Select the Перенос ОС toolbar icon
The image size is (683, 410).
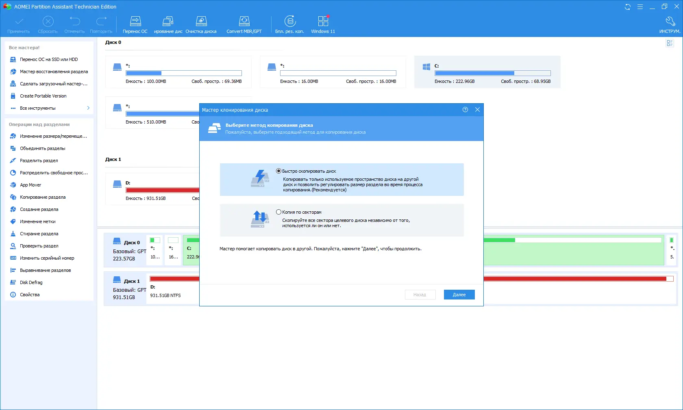click(x=135, y=24)
